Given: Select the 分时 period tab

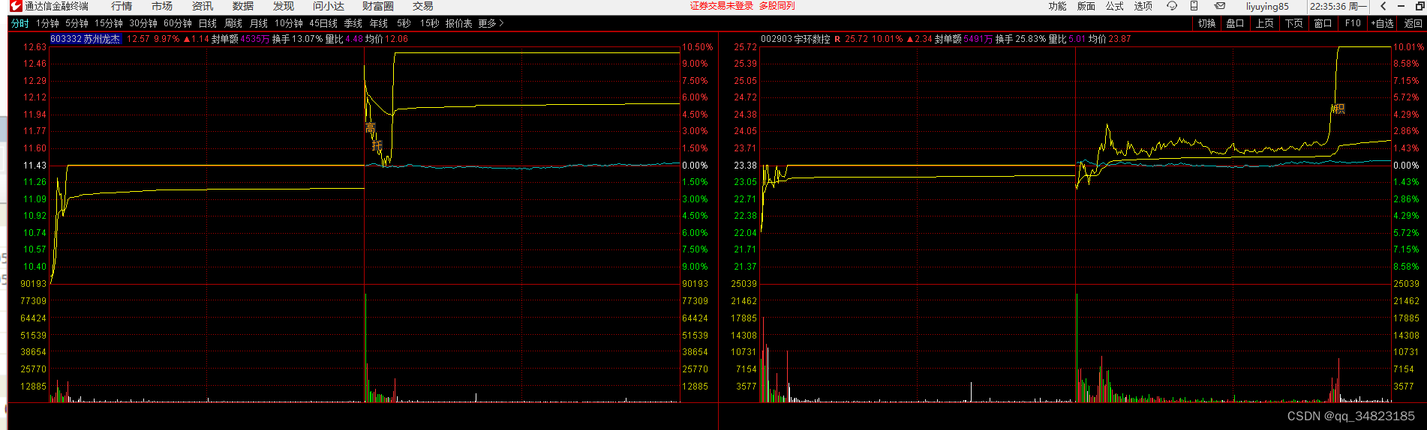Looking at the screenshot, I should click(20, 23).
